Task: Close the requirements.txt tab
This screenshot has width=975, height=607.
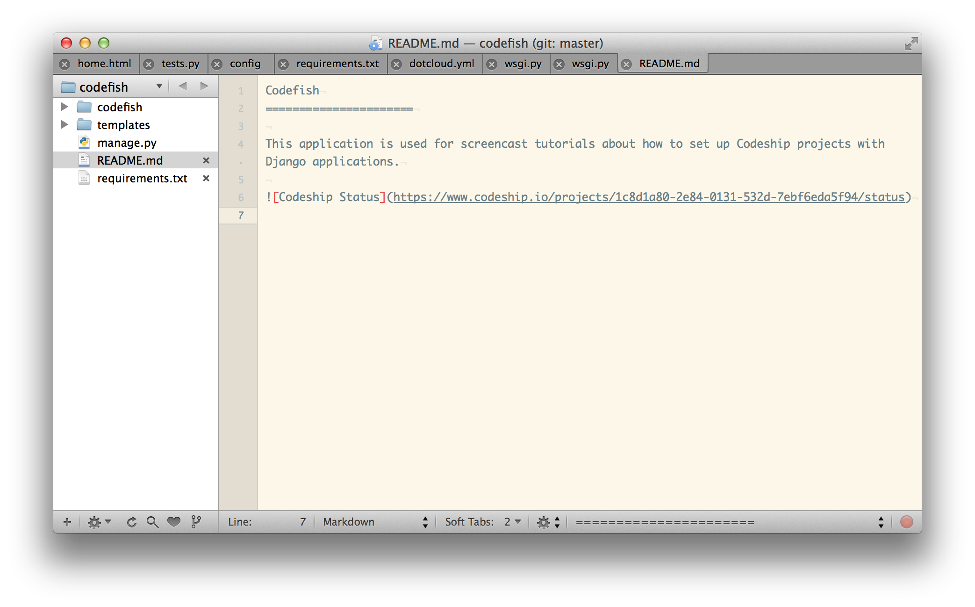Action: click(x=283, y=65)
